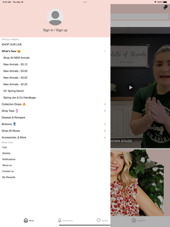
Task: Open My Rewards quick link
Action: [9, 177]
